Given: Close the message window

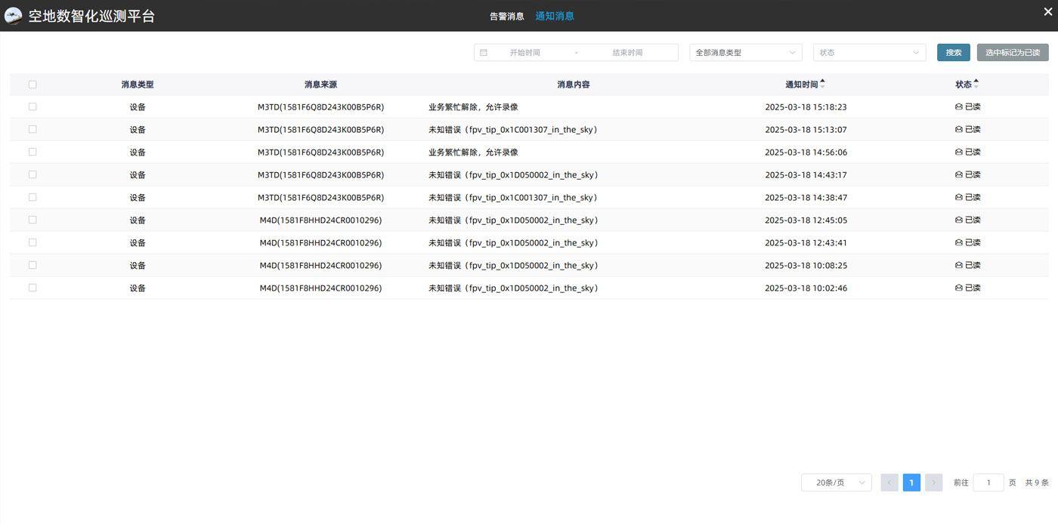Looking at the screenshot, I should click(x=1047, y=15).
